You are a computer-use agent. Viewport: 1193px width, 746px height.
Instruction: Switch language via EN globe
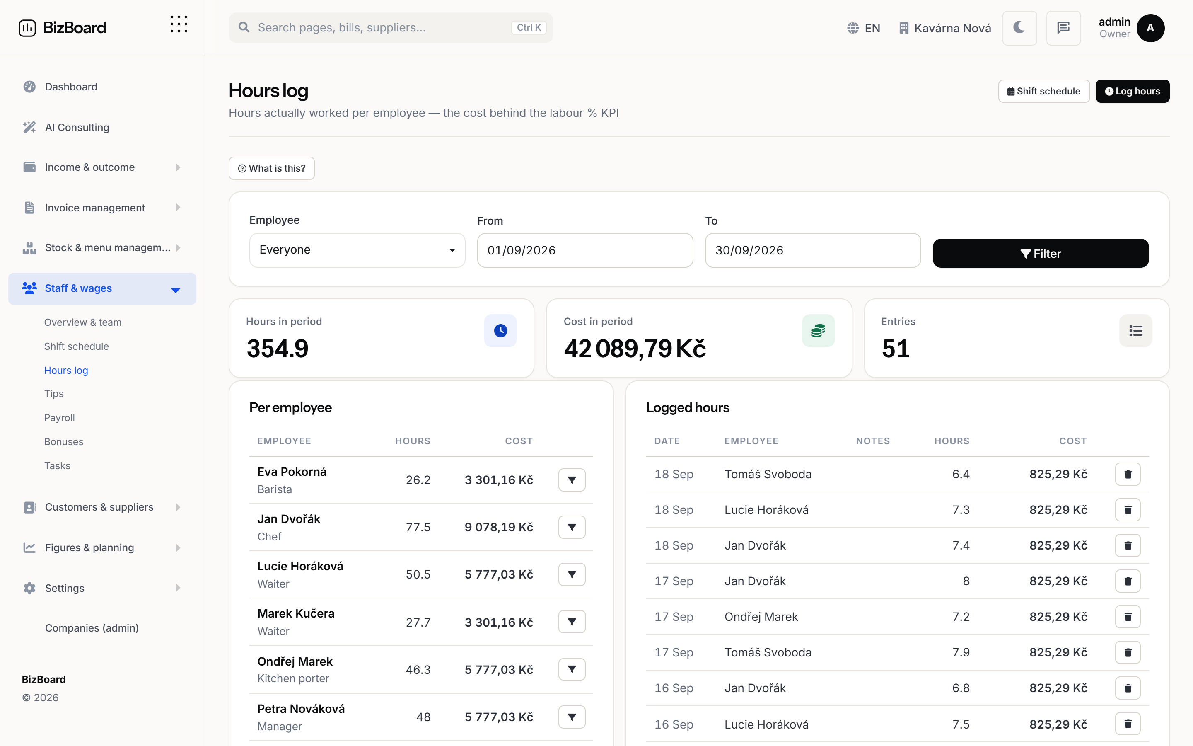click(864, 28)
